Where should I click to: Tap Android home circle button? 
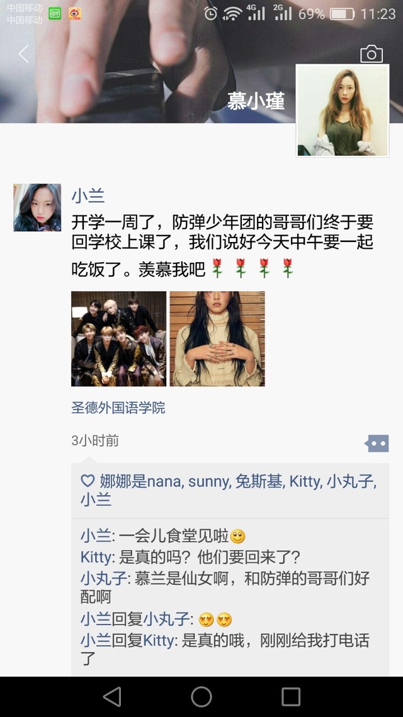pyautogui.click(x=201, y=697)
